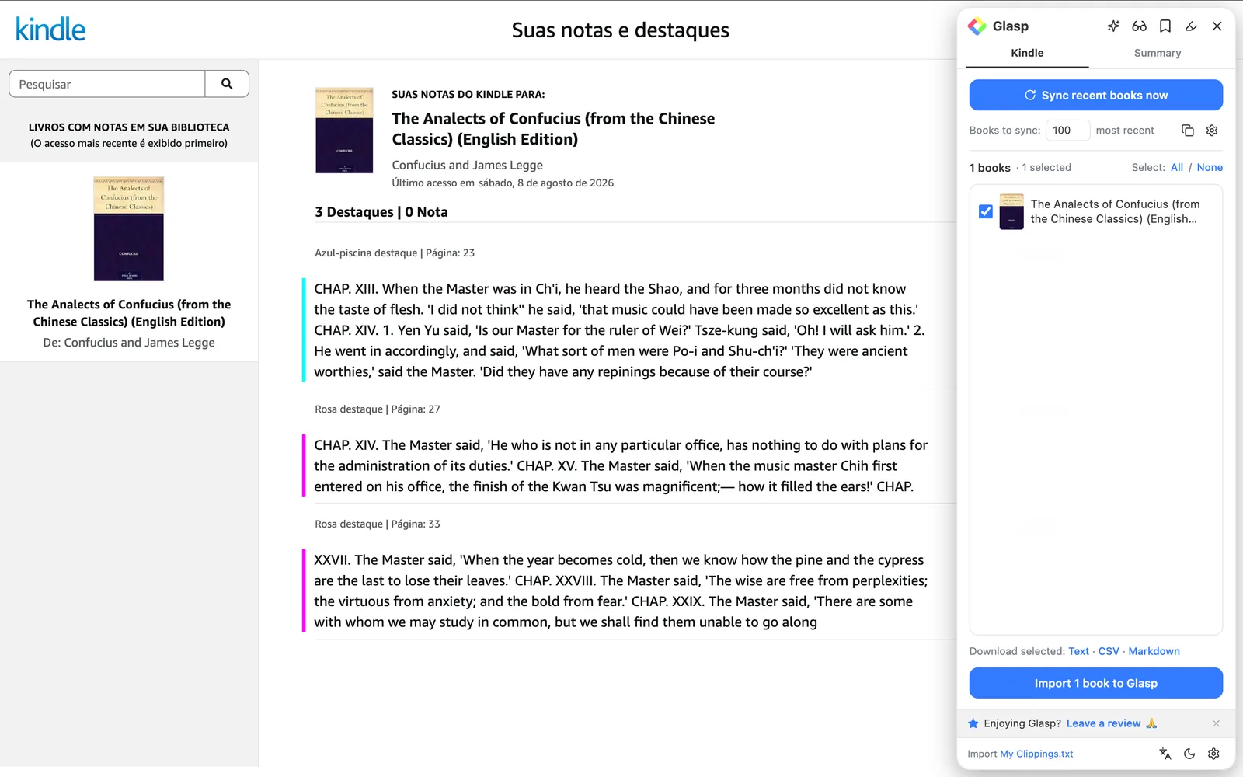This screenshot has width=1243, height=777.
Task: Uncheck The Analects of Confucius book checkbox
Action: pyautogui.click(x=986, y=211)
